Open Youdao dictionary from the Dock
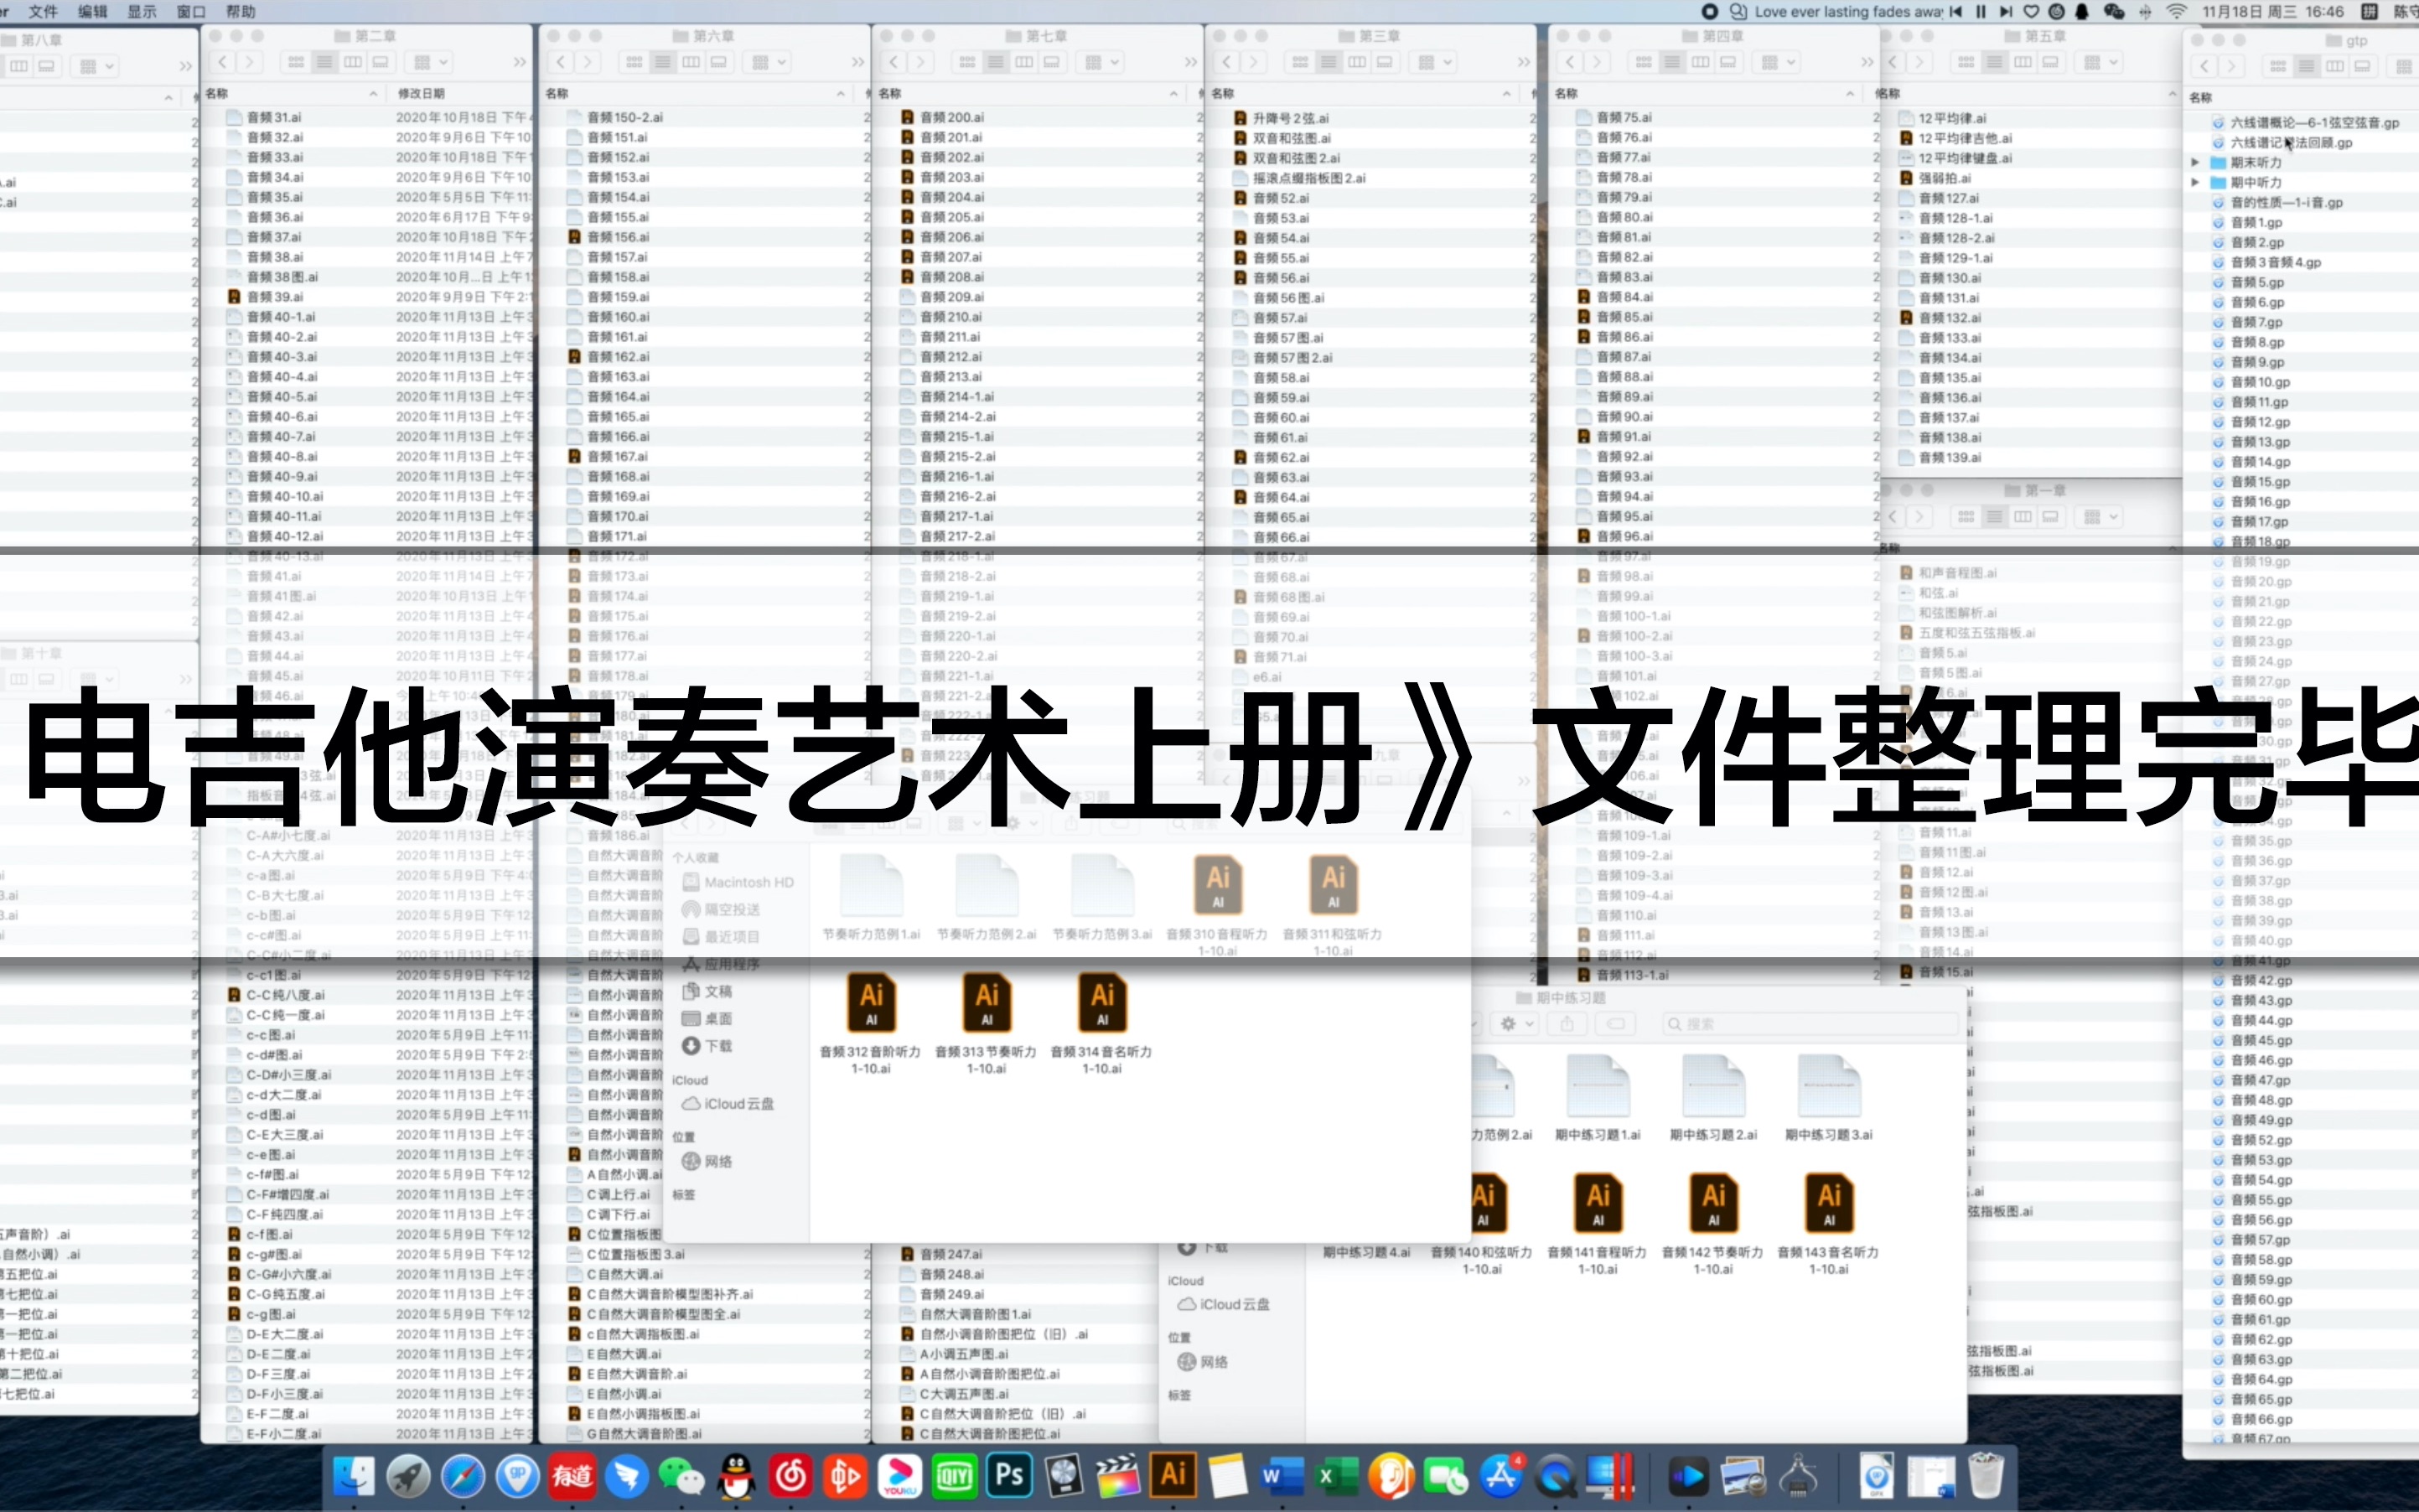 click(x=573, y=1475)
